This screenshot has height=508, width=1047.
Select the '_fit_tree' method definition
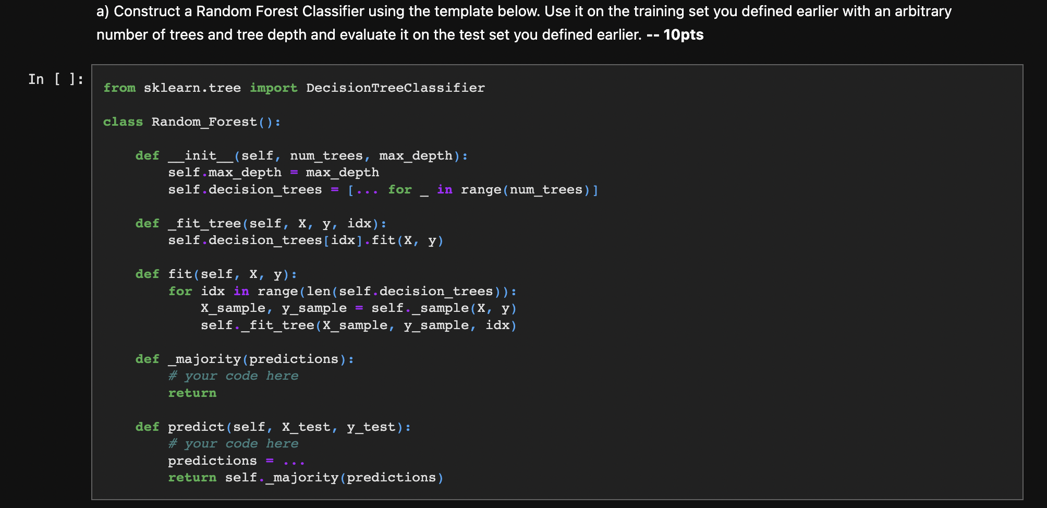(260, 223)
